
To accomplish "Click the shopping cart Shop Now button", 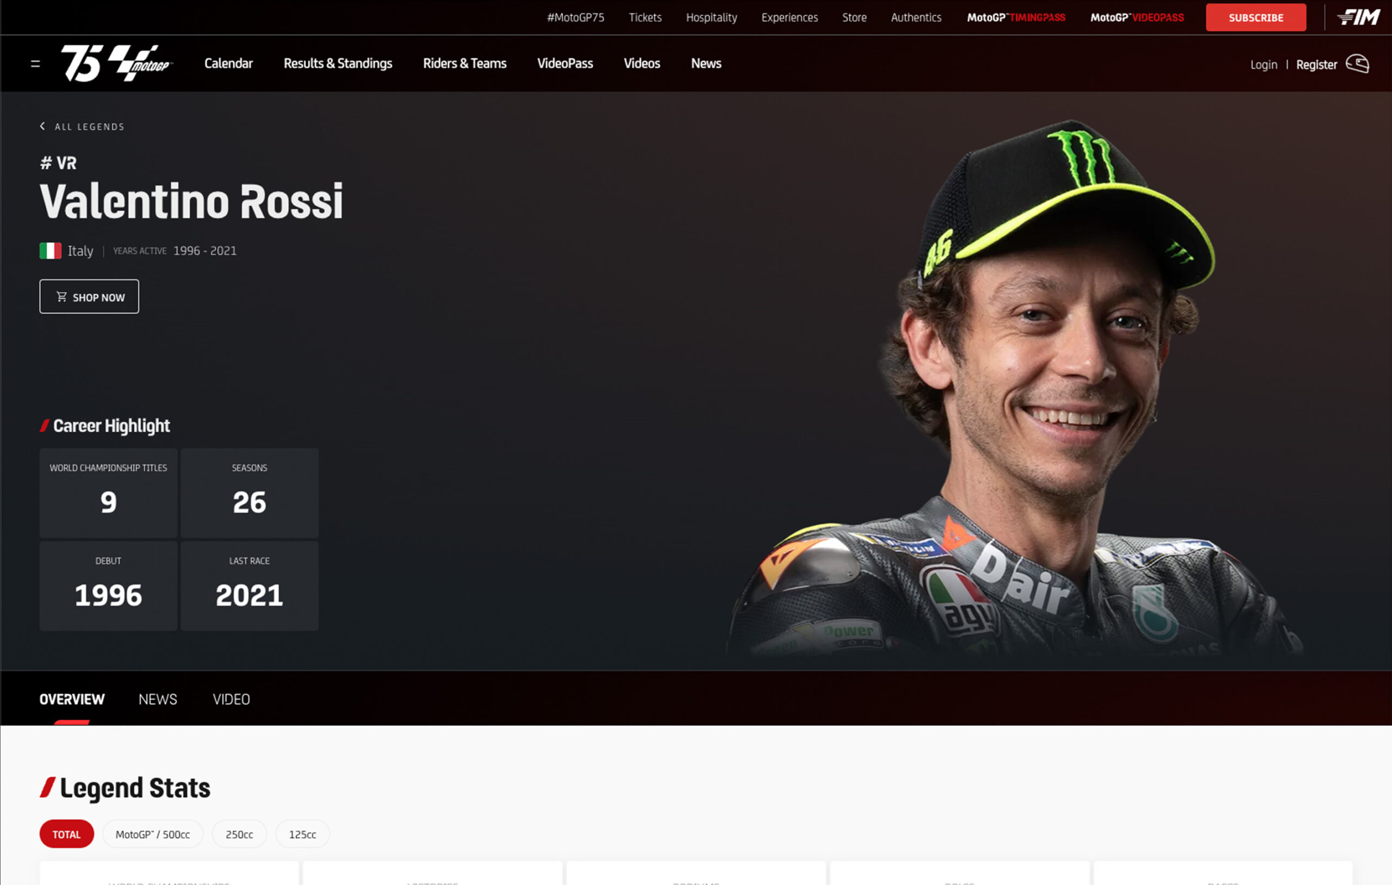I will point(89,297).
